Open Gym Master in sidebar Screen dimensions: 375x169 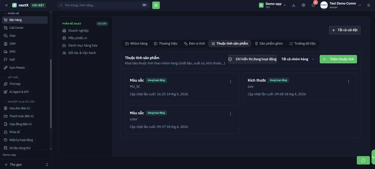(25, 68)
